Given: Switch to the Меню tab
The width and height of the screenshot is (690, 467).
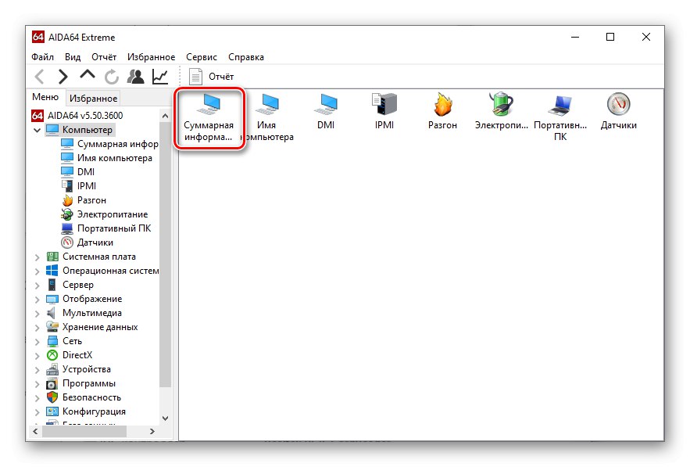Looking at the screenshot, I should (x=45, y=97).
